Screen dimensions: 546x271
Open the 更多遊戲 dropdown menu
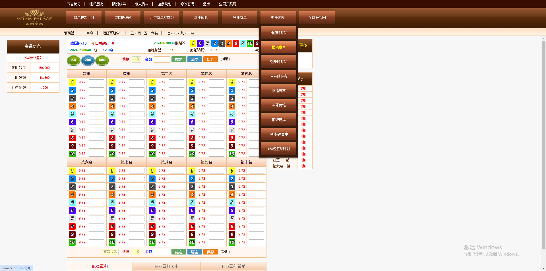tap(278, 17)
